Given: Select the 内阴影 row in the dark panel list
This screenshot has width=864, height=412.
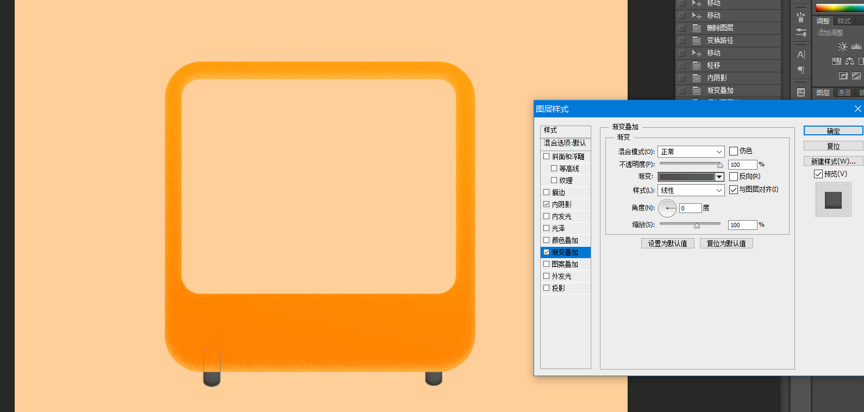Looking at the screenshot, I should pos(728,78).
